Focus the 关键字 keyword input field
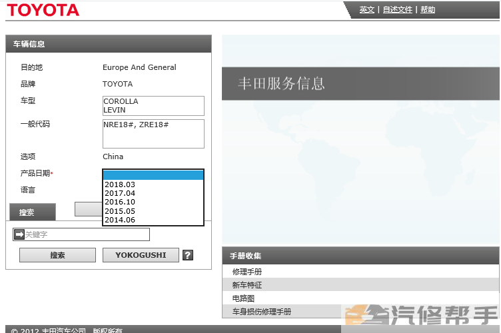 pyautogui.click(x=81, y=234)
